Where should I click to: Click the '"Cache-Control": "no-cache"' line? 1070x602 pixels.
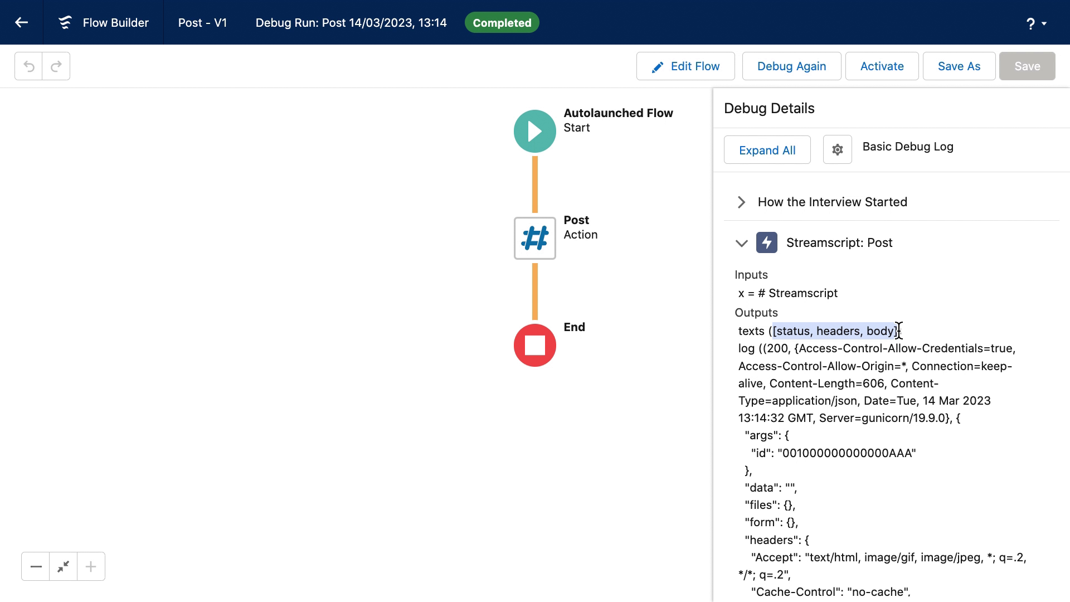830,592
